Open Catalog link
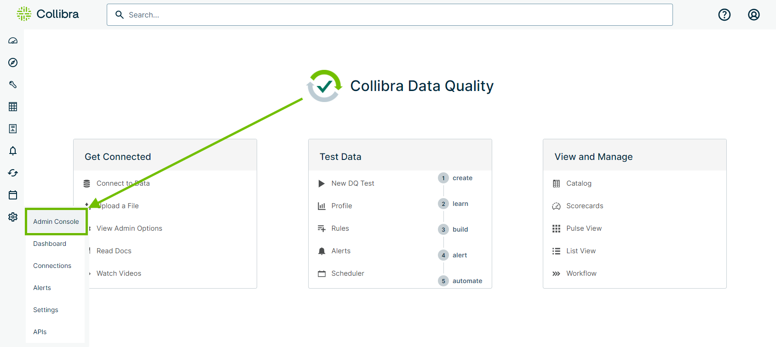This screenshot has width=776, height=347. pos(579,183)
